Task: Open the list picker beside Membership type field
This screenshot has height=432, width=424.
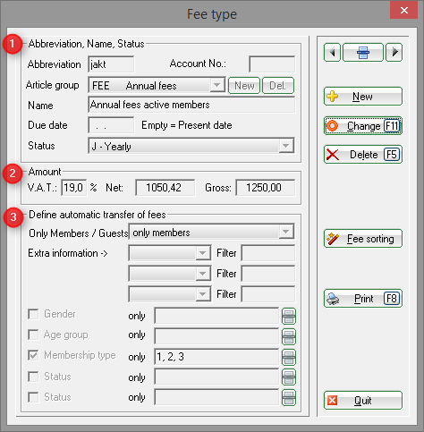Action: click(x=289, y=357)
